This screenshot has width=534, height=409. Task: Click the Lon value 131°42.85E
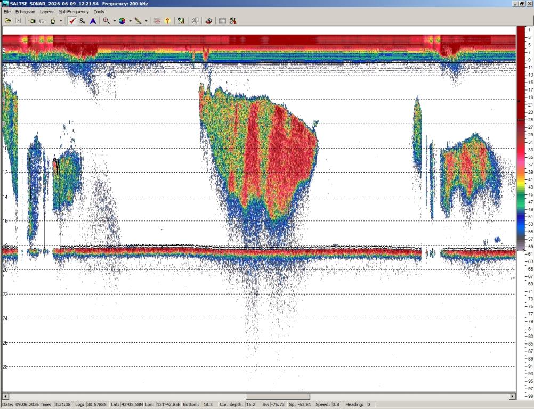(167, 405)
